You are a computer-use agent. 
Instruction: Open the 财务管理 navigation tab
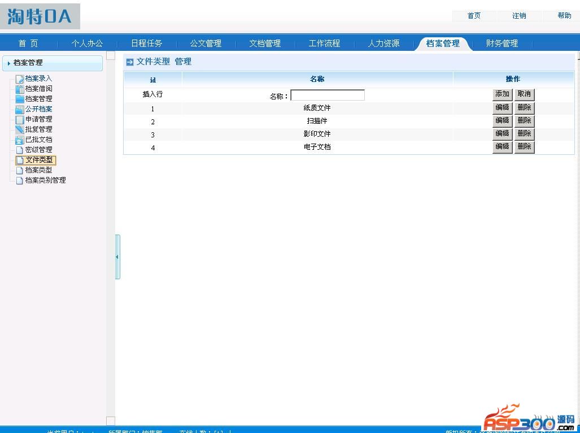(502, 44)
